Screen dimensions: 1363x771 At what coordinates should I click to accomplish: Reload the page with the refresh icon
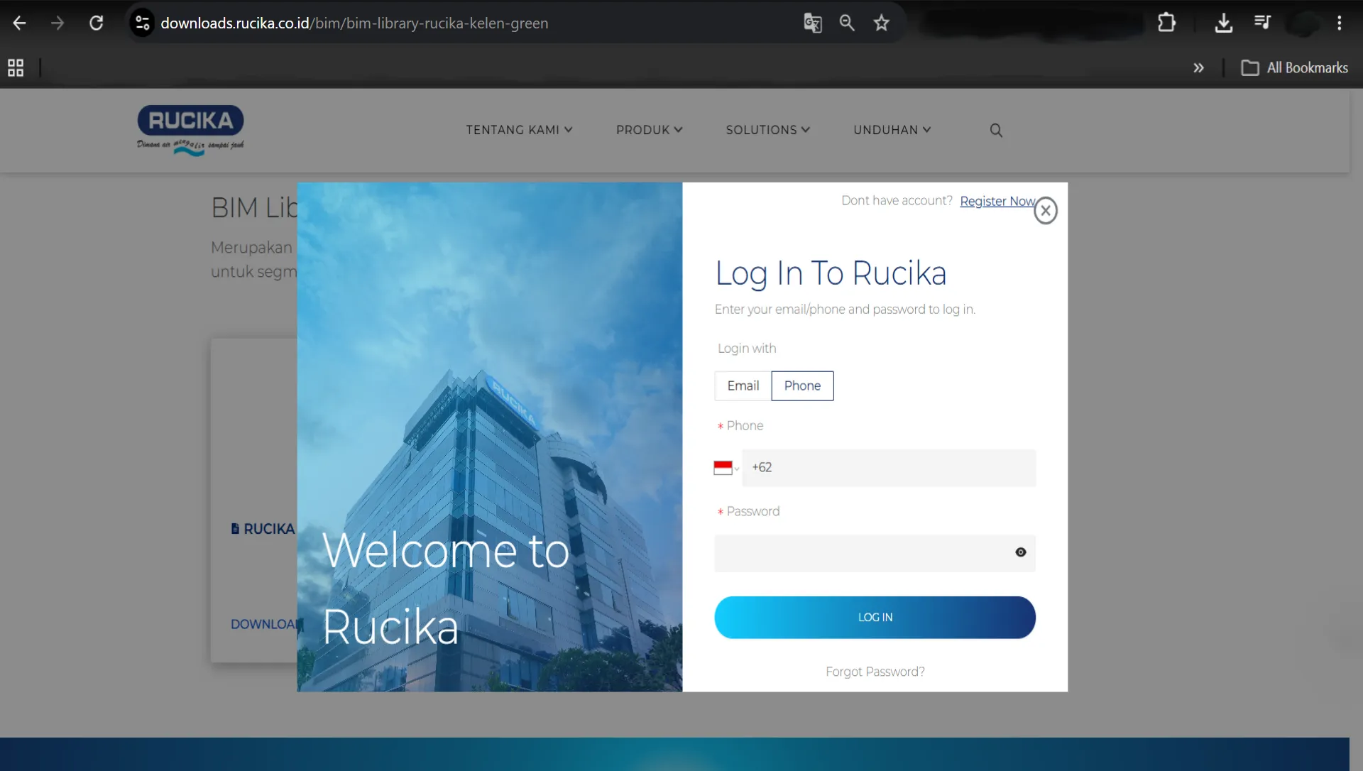tap(96, 23)
